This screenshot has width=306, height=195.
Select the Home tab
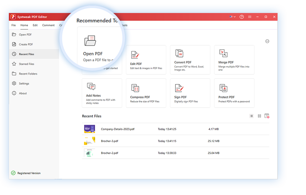[24, 25]
